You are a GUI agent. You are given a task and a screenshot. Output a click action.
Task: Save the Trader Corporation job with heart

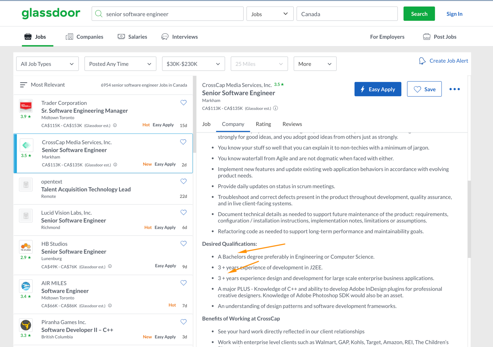coord(184,103)
